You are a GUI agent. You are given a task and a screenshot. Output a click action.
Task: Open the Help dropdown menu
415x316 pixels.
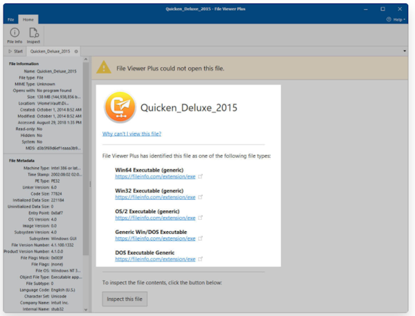pos(396,19)
